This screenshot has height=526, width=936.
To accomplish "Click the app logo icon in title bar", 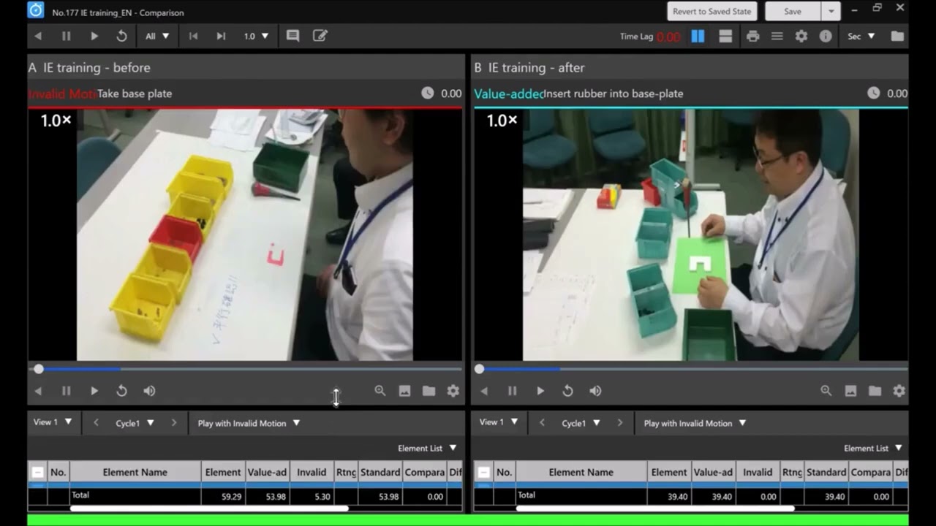I will (35, 10).
